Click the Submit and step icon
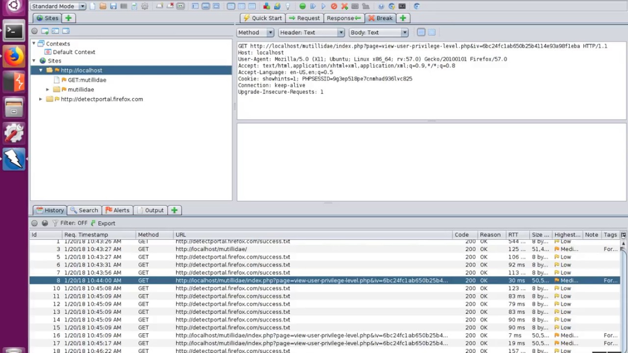Image resolution: width=628 pixels, height=353 pixels. coord(313,6)
